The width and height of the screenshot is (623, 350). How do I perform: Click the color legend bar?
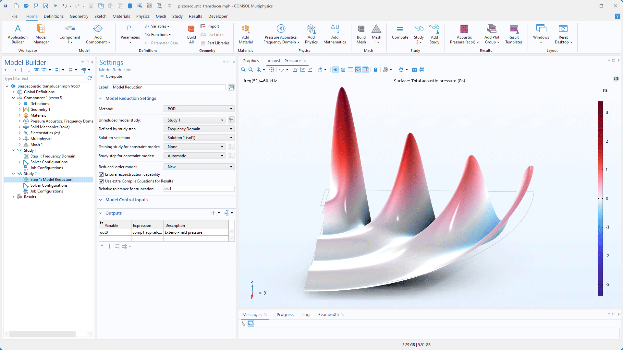(x=600, y=198)
